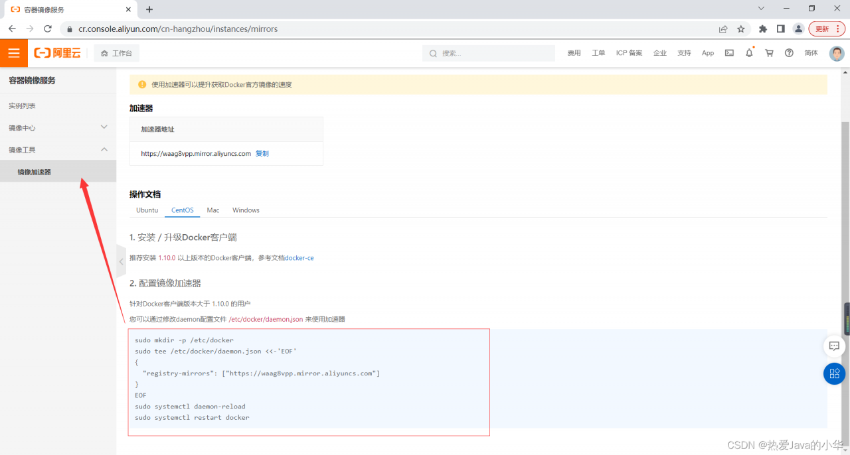Select the CentOS documentation tab
Screen dimensions: 850x455
coord(183,210)
